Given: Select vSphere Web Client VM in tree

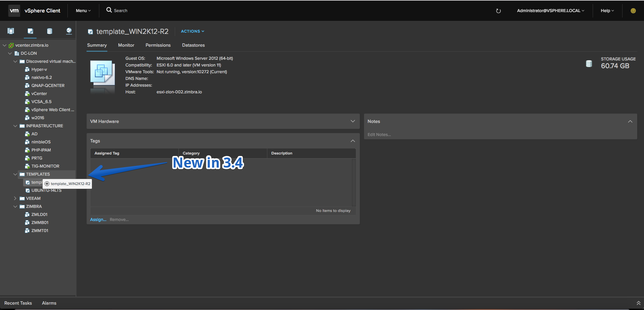Looking at the screenshot, I should pos(53,110).
